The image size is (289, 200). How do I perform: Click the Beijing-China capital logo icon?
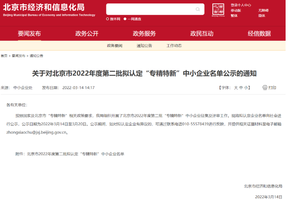(x=218, y=10)
